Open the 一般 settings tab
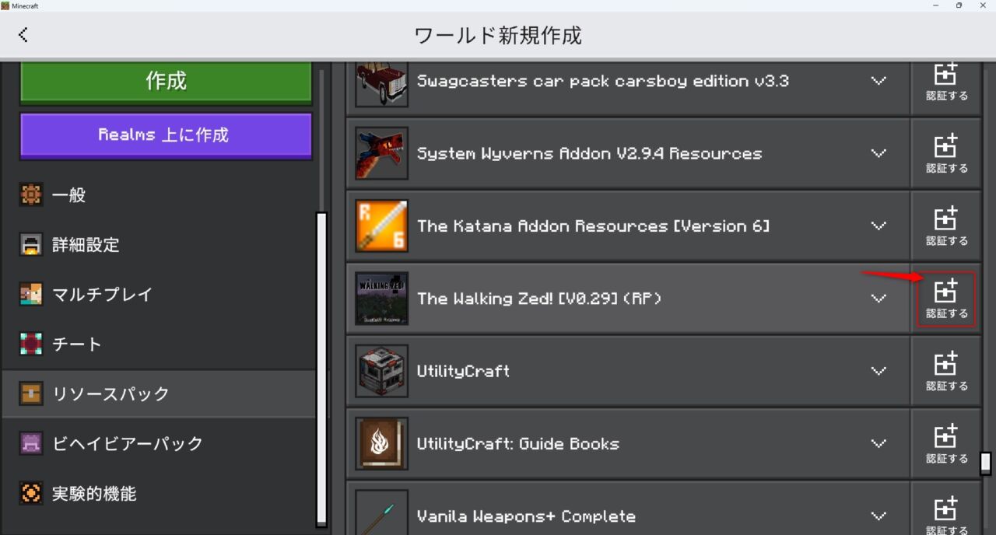996x535 pixels. 159,195
